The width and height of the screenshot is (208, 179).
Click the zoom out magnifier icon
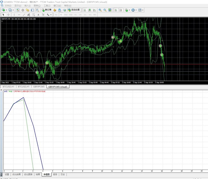105,10
